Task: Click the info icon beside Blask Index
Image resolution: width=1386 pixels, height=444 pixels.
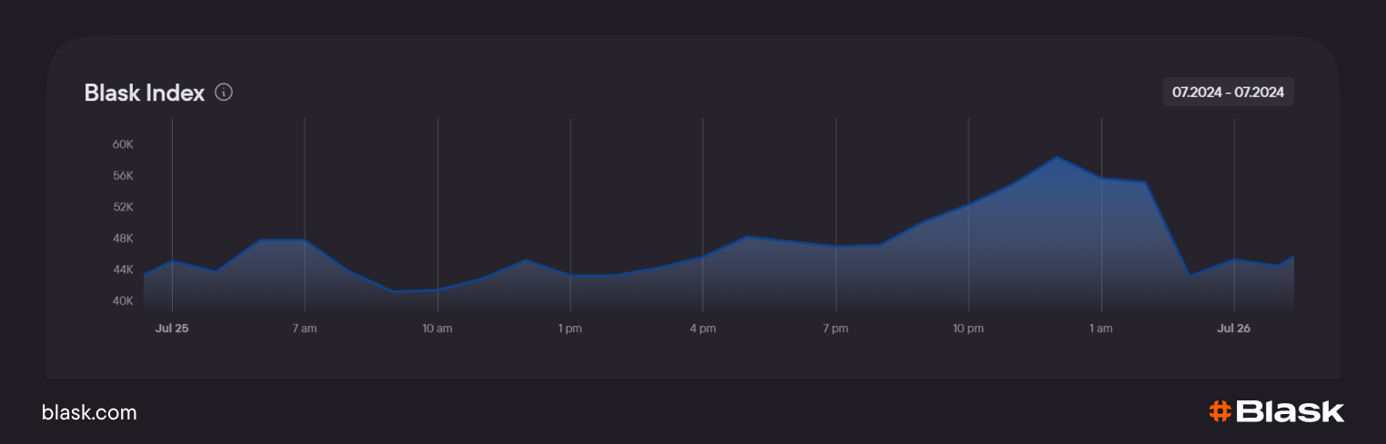Action: pyautogui.click(x=224, y=93)
